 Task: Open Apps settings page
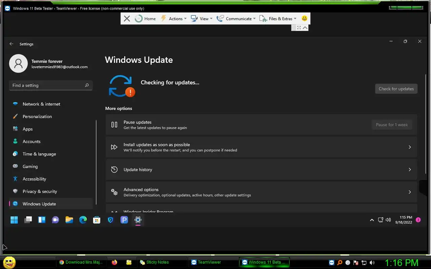[51, 129]
